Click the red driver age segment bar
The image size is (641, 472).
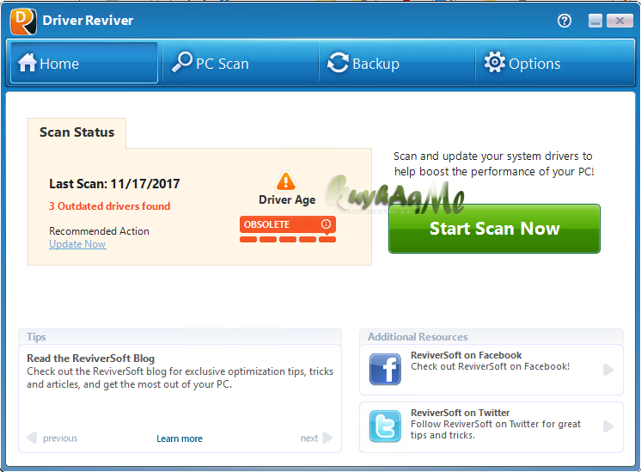coord(287,239)
